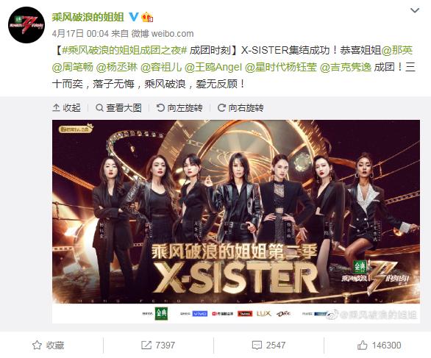Click the X-SISTER poster image
Viewport: 431px width, 358px height.
(x=236, y=221)
